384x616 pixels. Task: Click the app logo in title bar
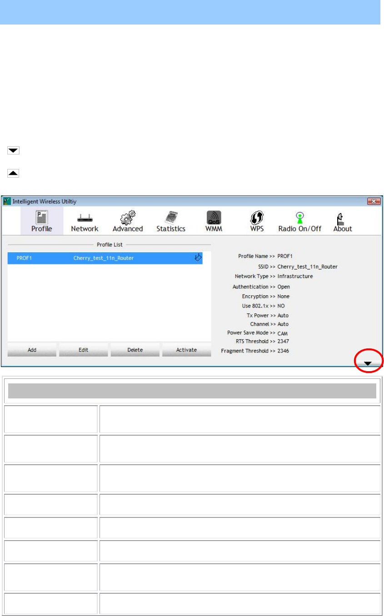(7, 201)
